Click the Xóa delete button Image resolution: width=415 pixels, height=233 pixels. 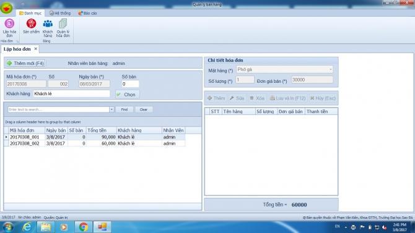[x=257, y=98]
